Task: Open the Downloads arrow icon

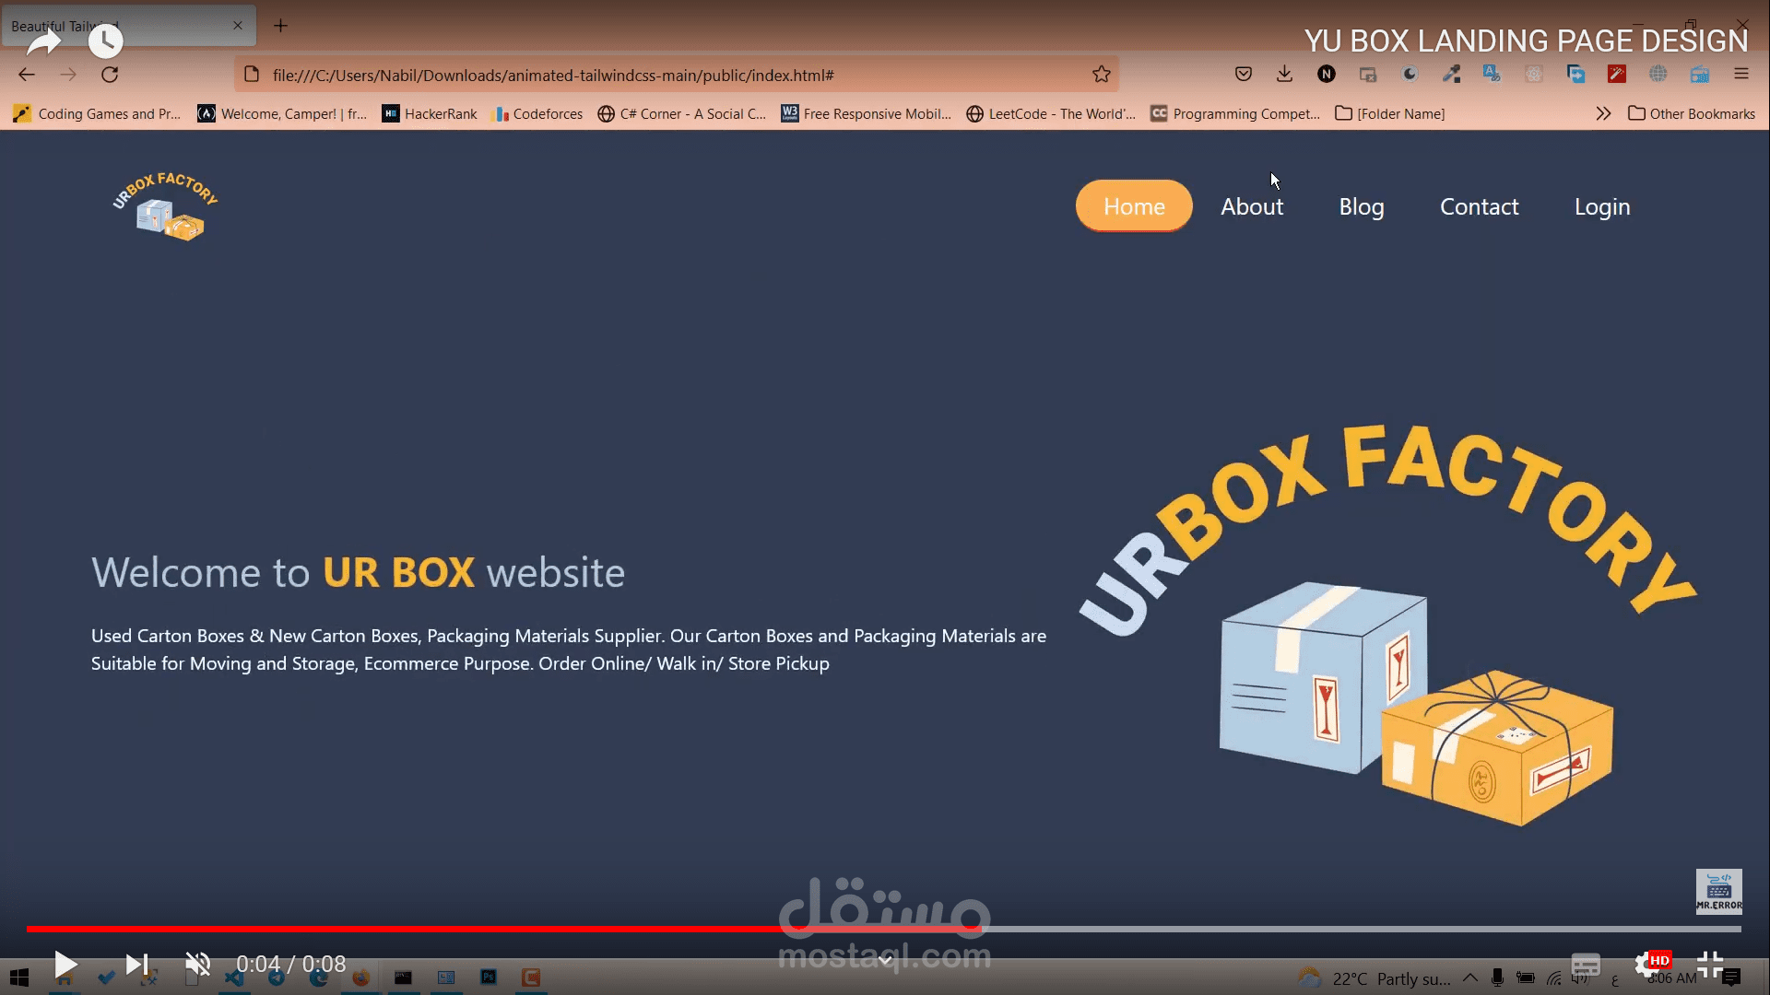Action: coord(1284,75)
